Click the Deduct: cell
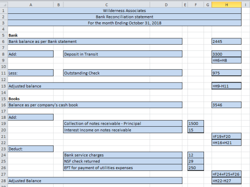The width and height of the screenshot is (250, 187). click(31, 149)
